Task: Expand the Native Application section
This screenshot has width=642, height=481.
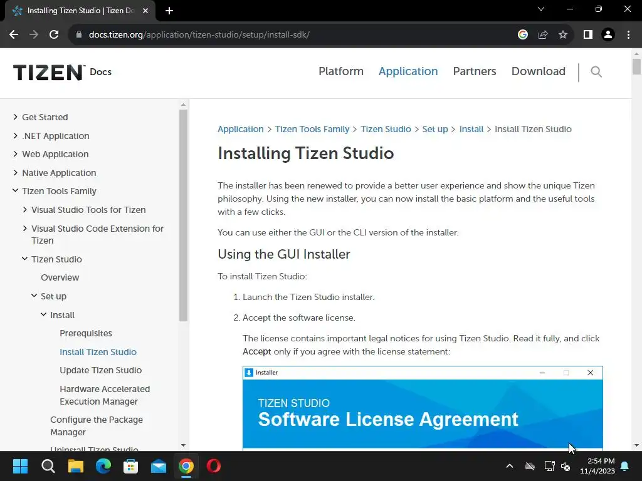Action: 15,173
